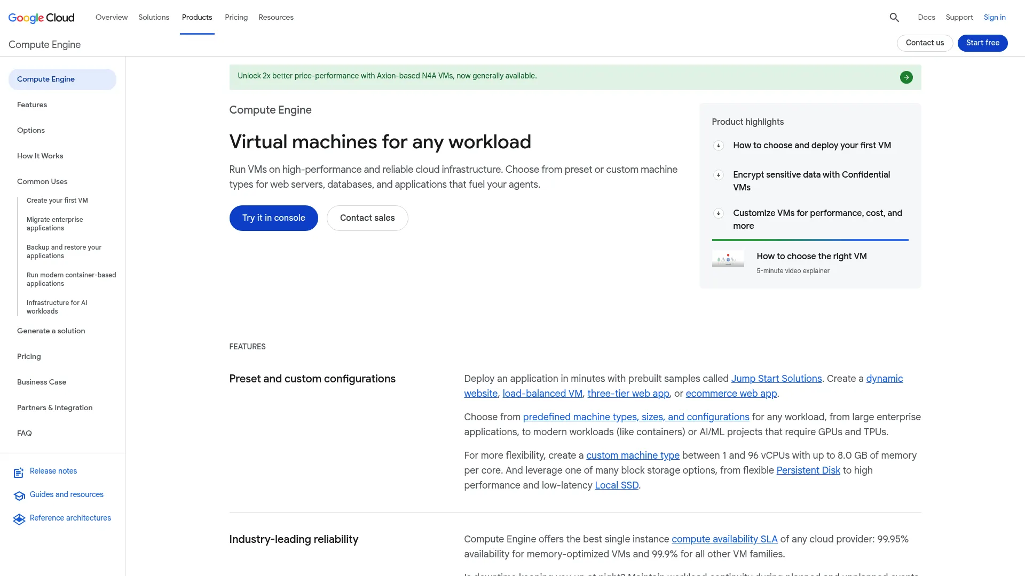This screenshot has width=1025, height=576.
Task: Click arrow icon beside 'Customize VMs for performance, cost'
Action: (x=719, y=213)
